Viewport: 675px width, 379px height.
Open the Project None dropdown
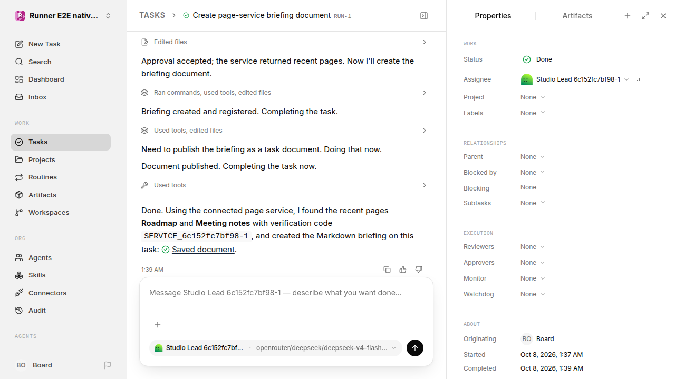533,97
